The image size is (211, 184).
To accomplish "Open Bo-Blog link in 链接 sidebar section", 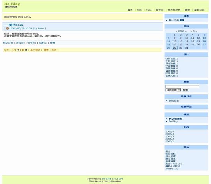I will [x=173, y=121].
